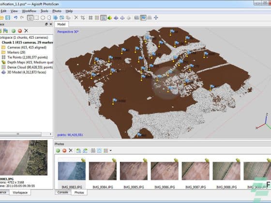The height and width of the screenshot is (203, 271).
Task: Open the Help menu
Action: click(69, 11)
